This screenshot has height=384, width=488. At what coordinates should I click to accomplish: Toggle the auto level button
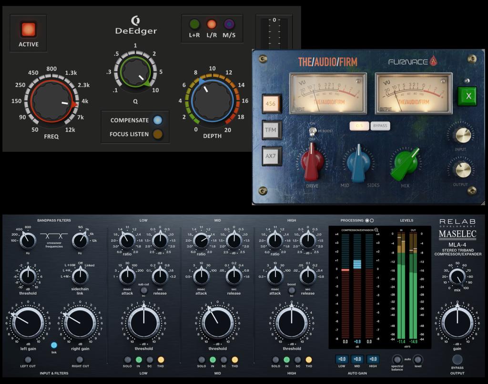(x=418, y=359)
